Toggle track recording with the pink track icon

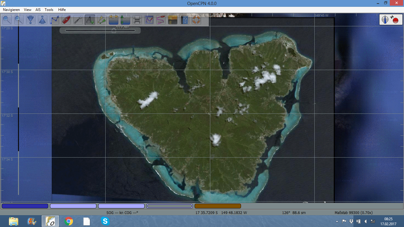(x=161, y=20)
